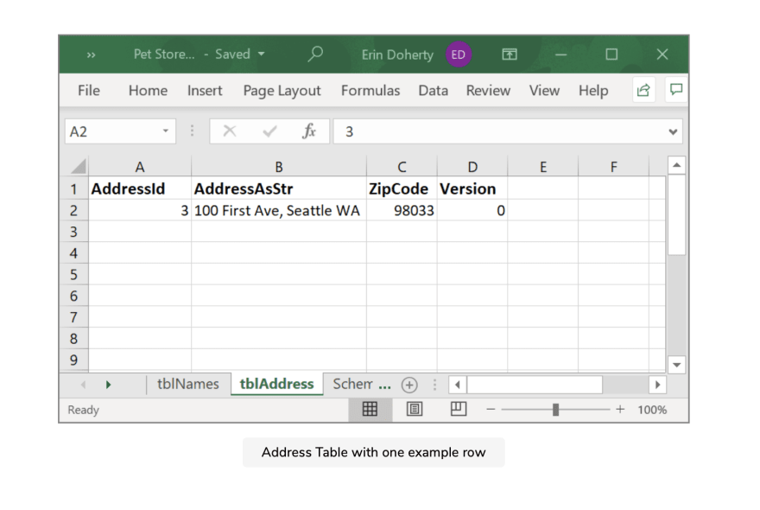Switch to Page Layout view icon

415,409
